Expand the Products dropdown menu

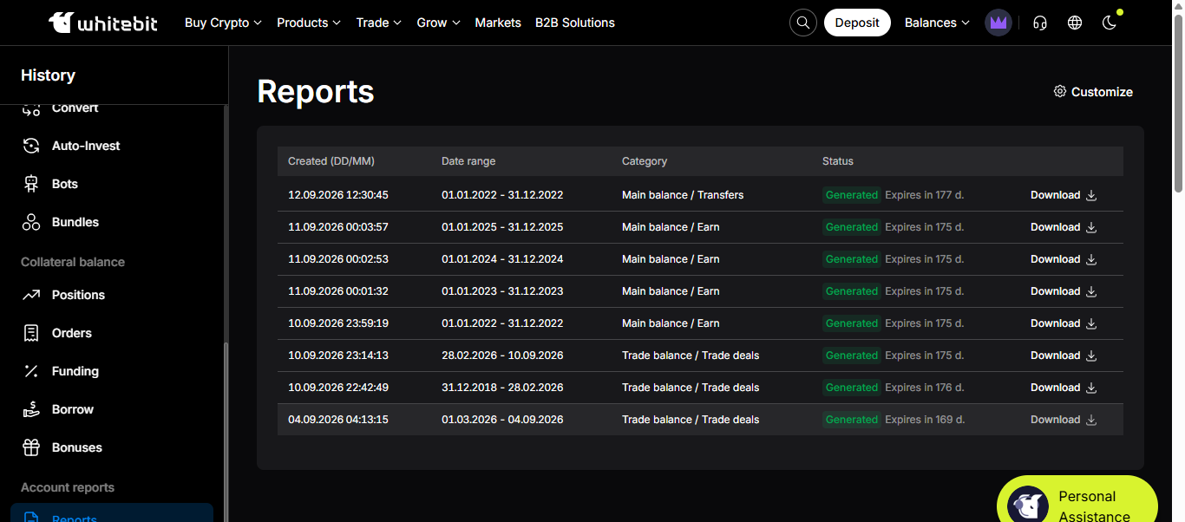click(309, 23)
